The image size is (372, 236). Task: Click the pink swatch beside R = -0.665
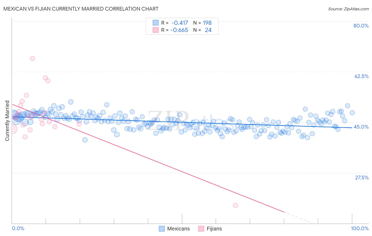(x=156, y=30)
